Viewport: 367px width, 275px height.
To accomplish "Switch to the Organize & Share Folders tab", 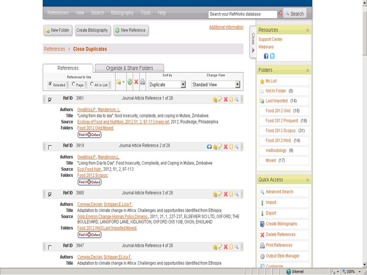I will (x=130, y=68).
